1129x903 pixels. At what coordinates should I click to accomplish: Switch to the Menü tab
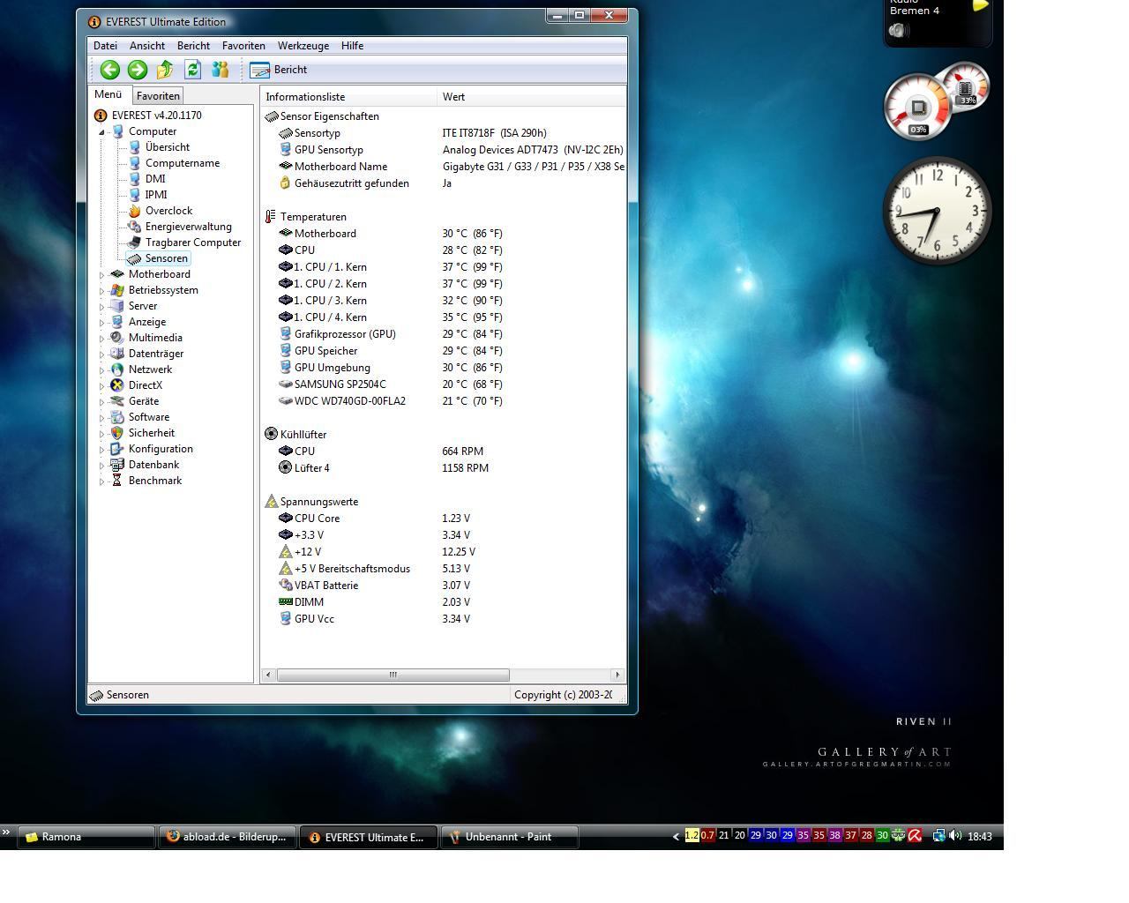tap(108, 94)
